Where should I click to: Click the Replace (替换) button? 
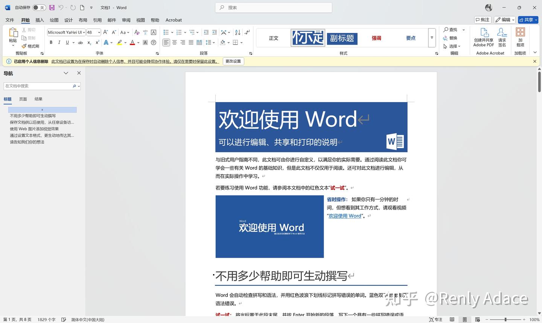[x=450, y=38]
